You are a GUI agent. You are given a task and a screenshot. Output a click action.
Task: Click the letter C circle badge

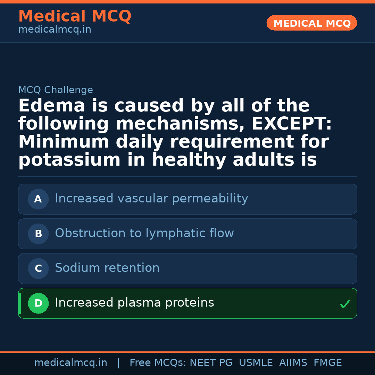pyautogui.click(x=38, y=269)
